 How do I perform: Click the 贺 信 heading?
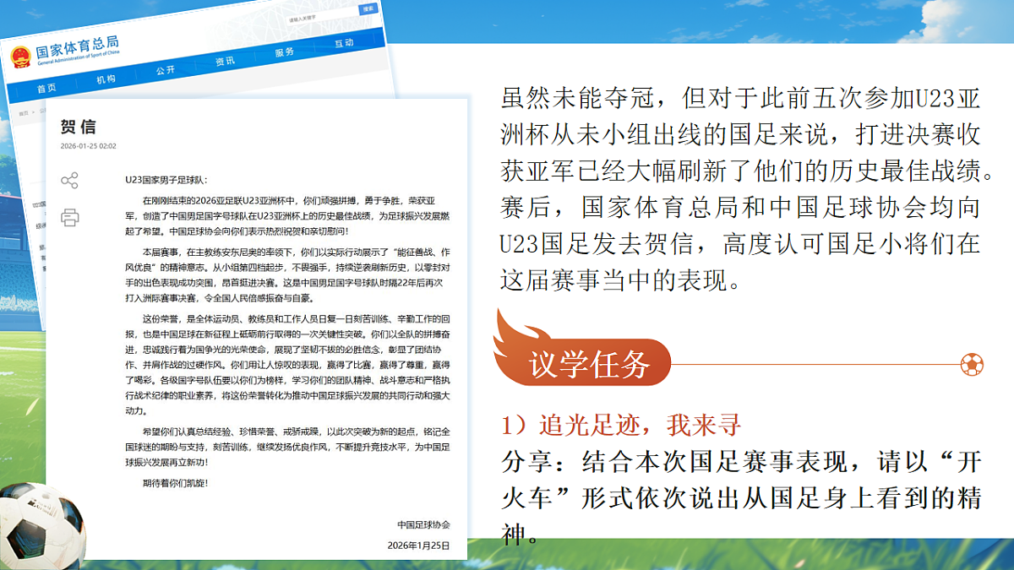[79, 127]
